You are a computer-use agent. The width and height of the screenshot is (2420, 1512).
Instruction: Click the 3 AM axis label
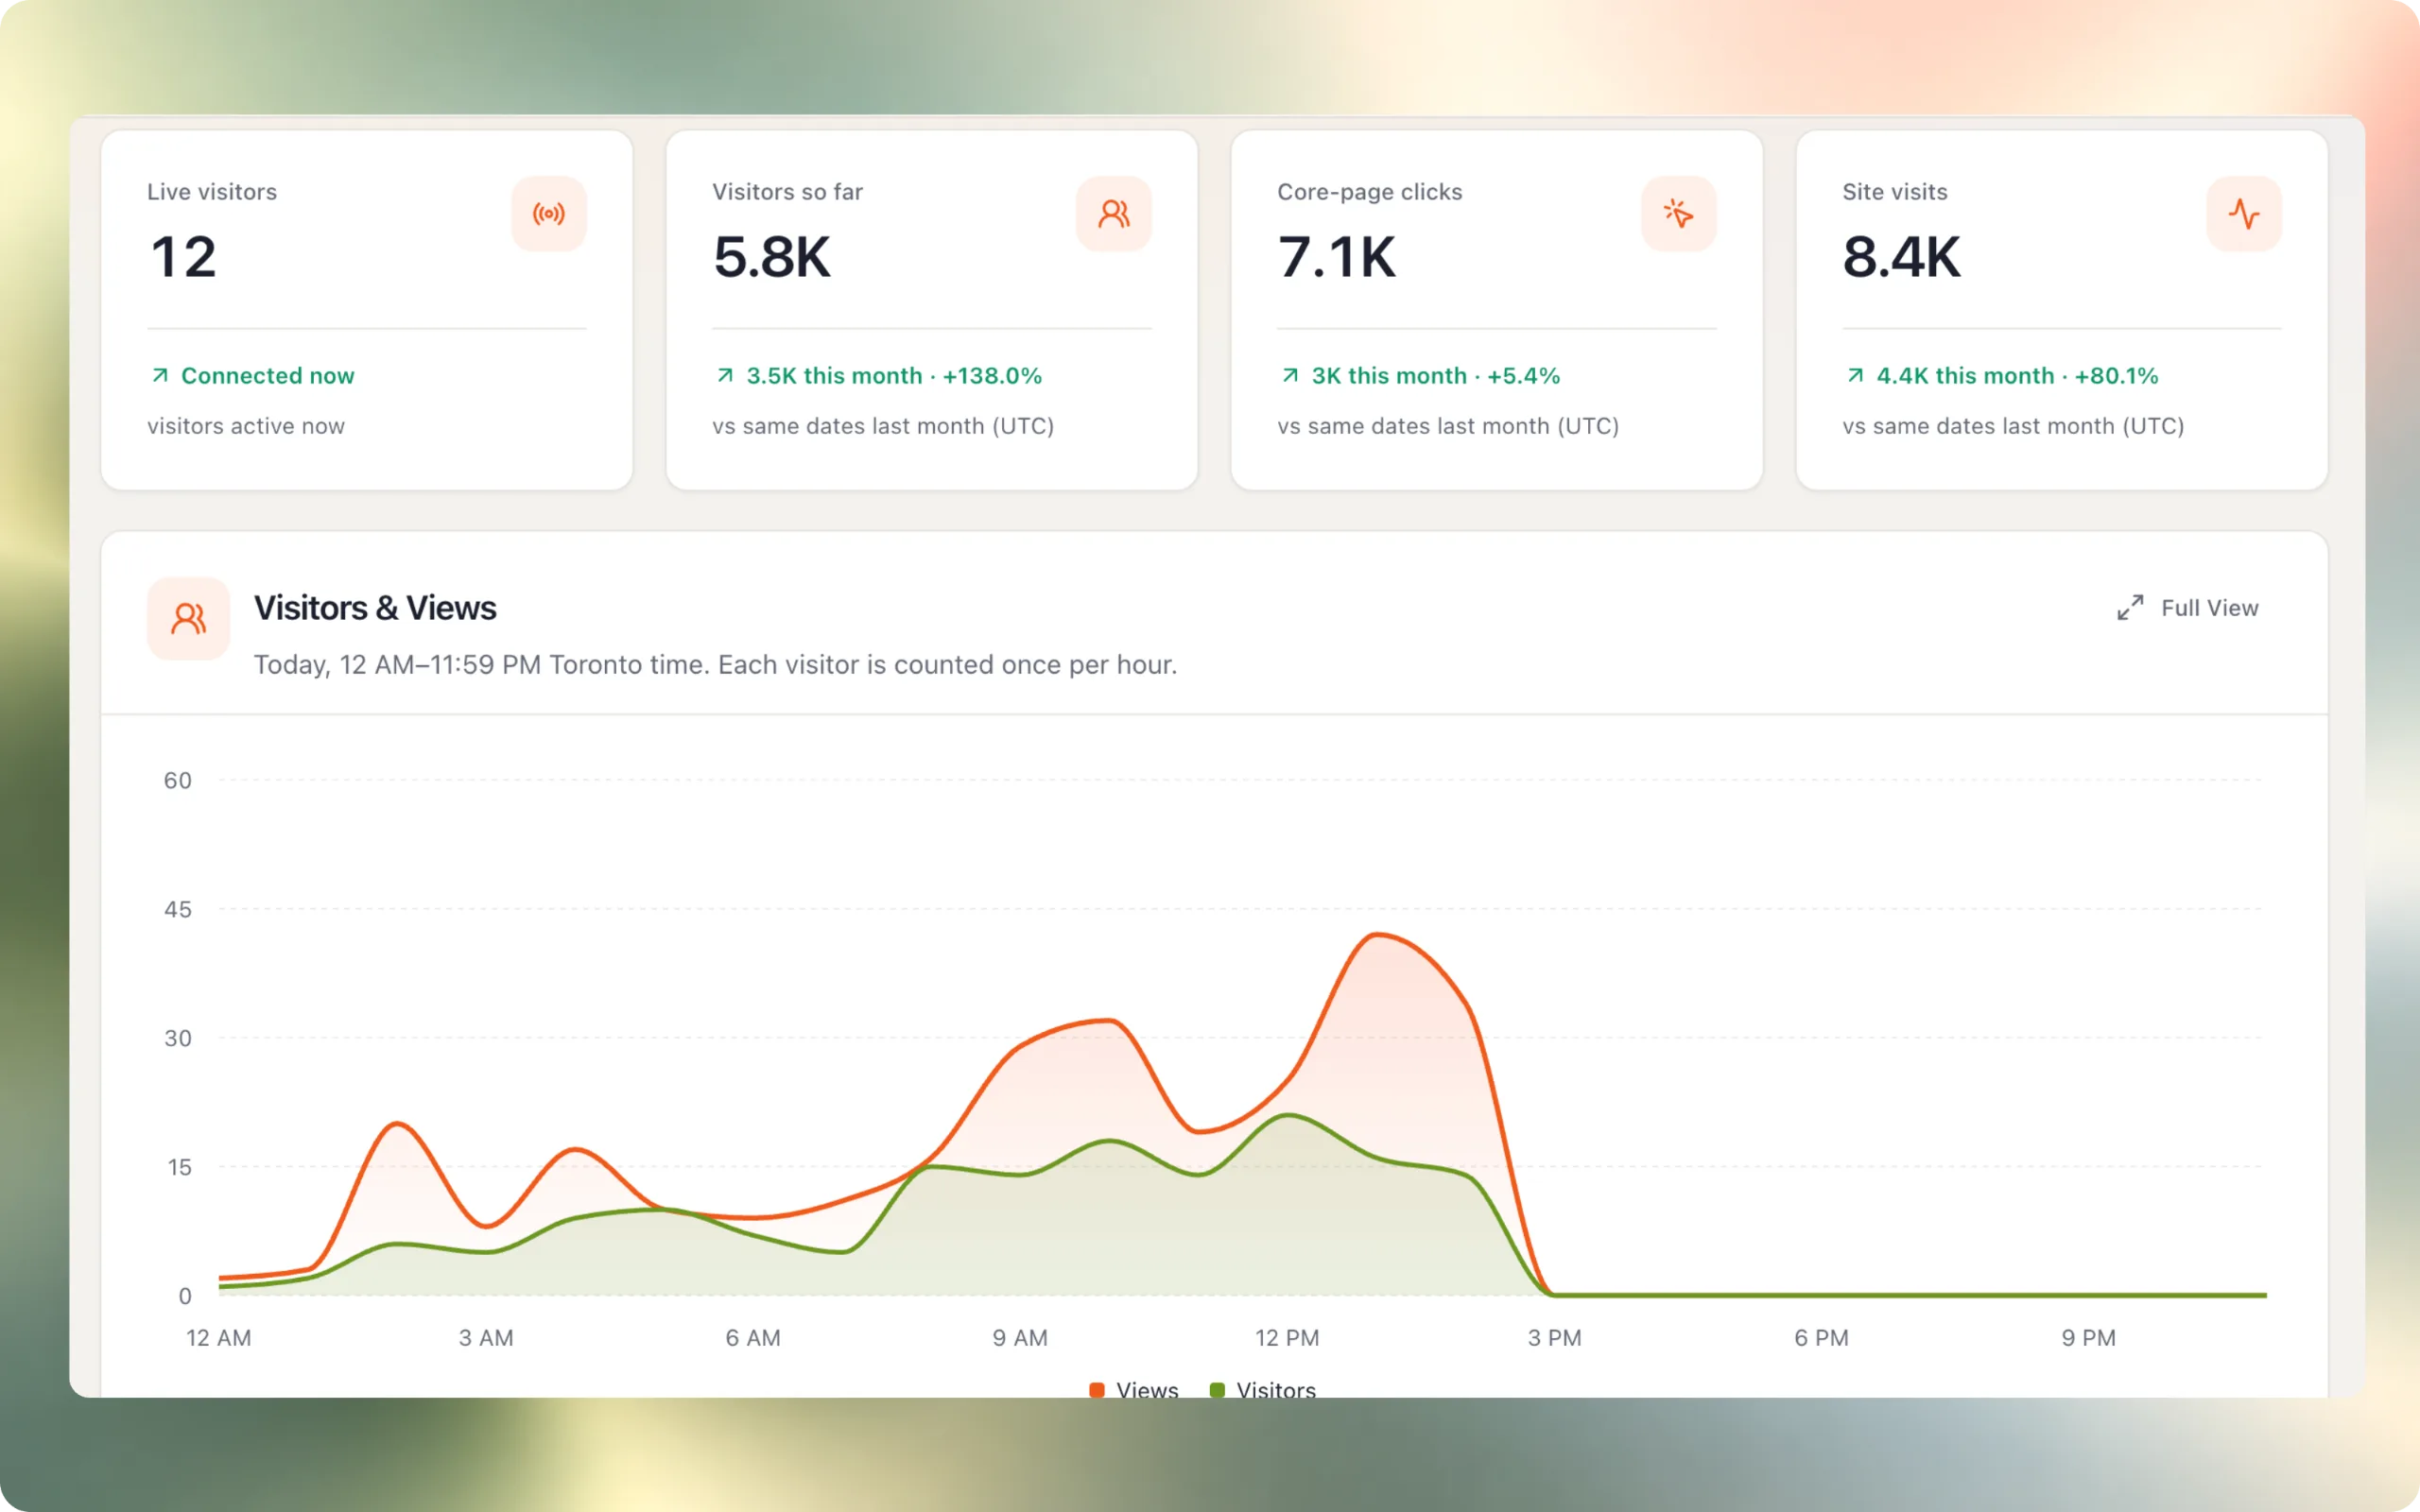(x=486, y=1338)
